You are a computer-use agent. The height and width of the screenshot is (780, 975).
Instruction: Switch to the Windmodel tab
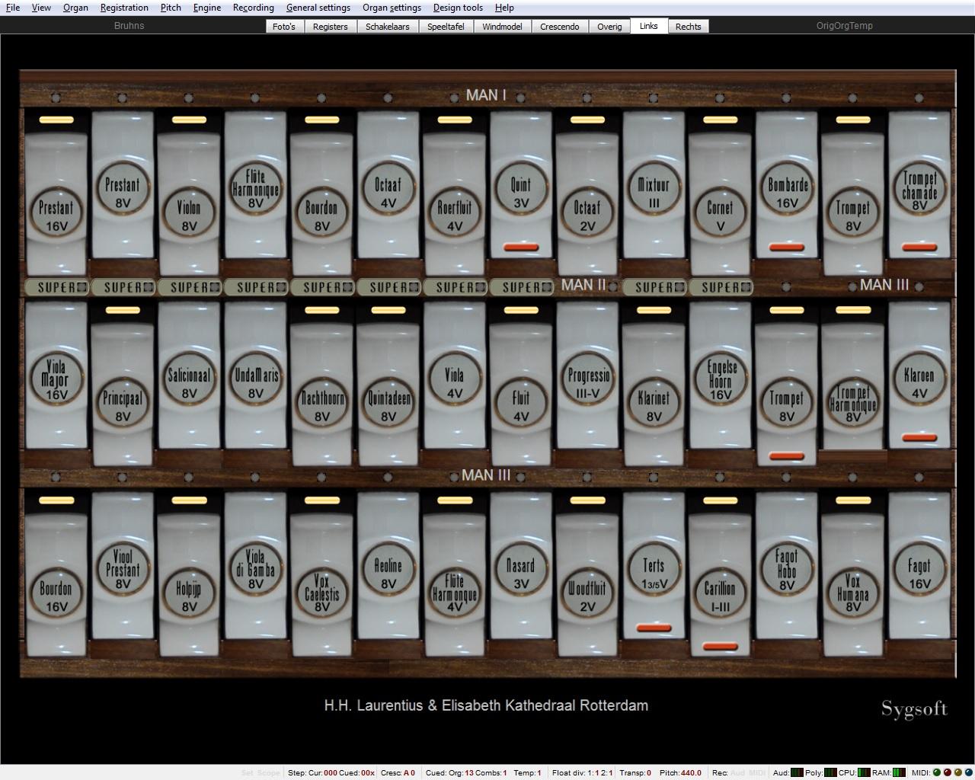pyautogui.click(x=502, y=27)
